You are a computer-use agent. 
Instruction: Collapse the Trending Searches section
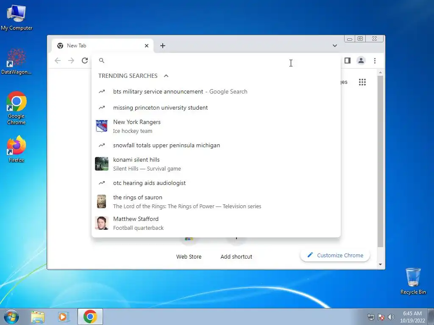tap(166, 76)
